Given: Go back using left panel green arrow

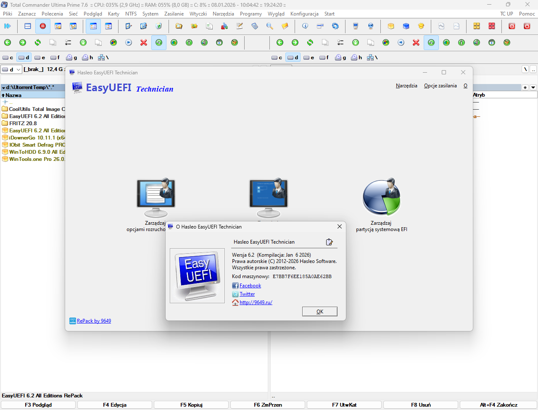Looking at the screenshot, I should [8, 42].
